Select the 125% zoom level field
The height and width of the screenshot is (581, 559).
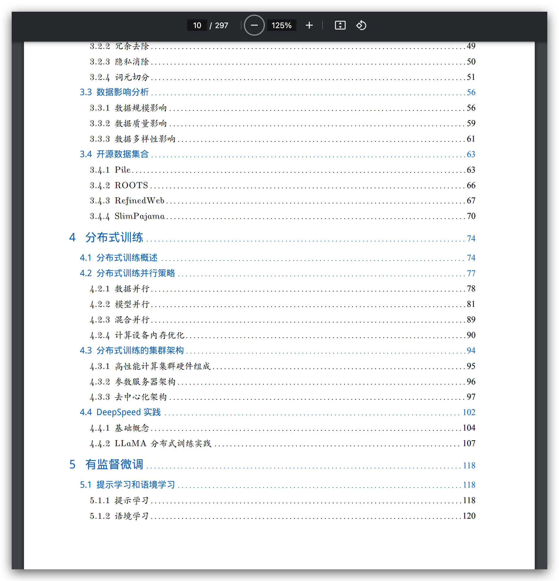(x=282, y=25)
